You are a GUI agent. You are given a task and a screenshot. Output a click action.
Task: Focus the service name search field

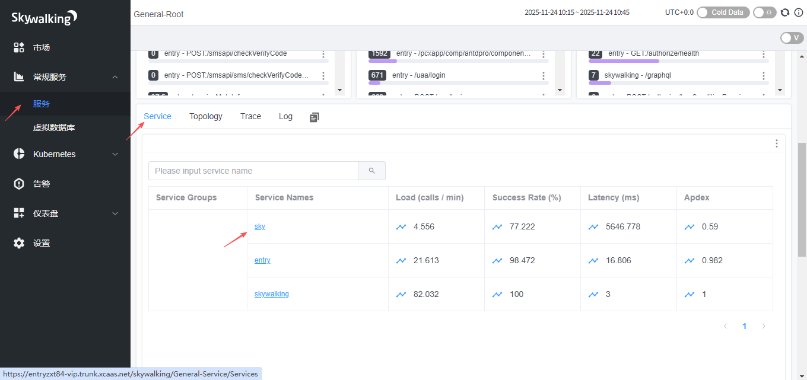253,171
